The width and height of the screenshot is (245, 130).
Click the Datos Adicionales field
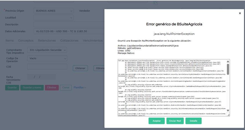click(69, 31)
